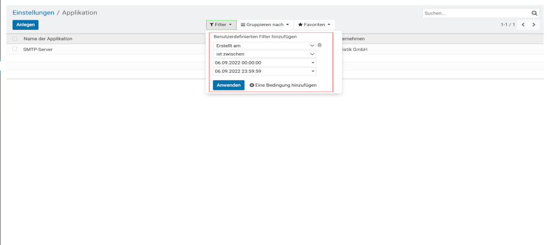Click the plus icon to add condition

(252, 85)
